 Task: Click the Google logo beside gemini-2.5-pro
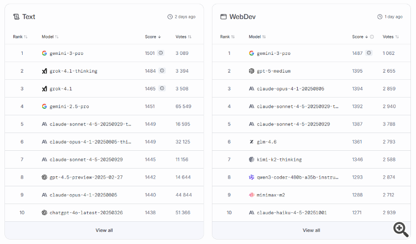point(44,106)
